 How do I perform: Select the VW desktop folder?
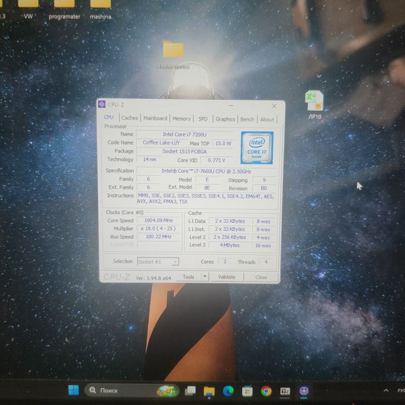tap(28, 10)
